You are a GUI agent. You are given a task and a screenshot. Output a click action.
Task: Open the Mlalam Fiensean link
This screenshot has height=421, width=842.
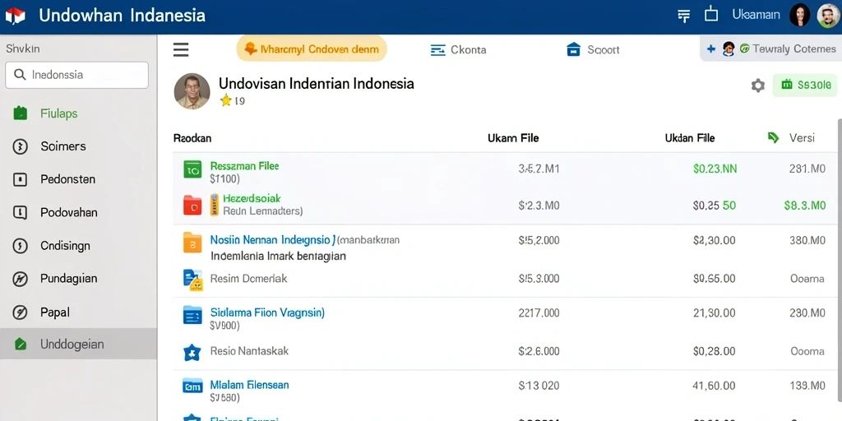pyautogui.click(x=249, y=385)
